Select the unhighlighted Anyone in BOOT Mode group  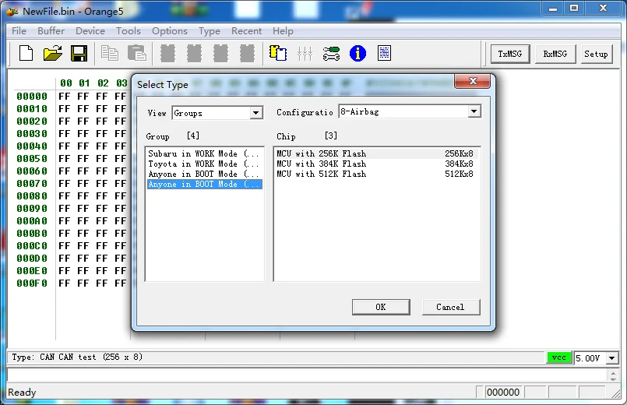point(204,174)
